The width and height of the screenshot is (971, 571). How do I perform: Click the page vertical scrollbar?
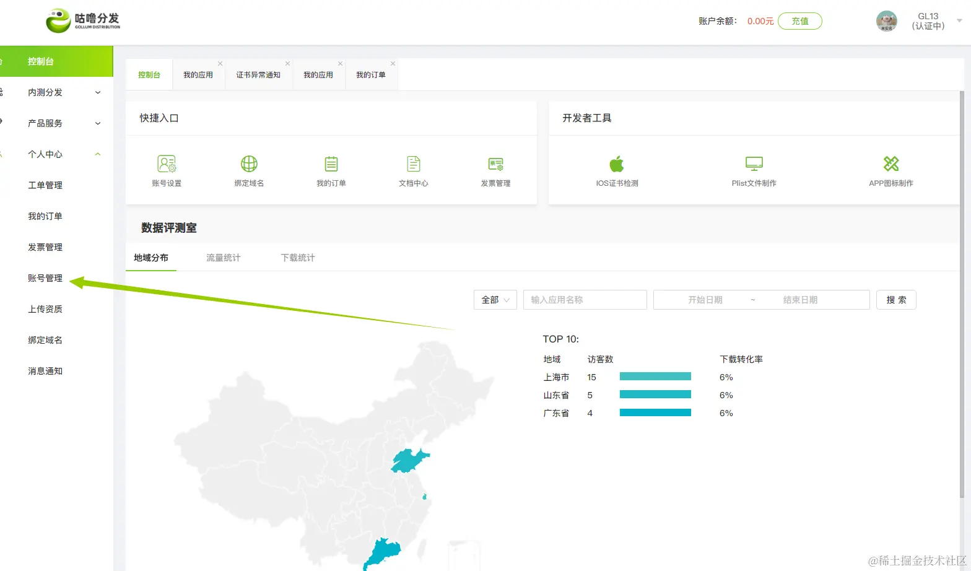coord(962,294)
